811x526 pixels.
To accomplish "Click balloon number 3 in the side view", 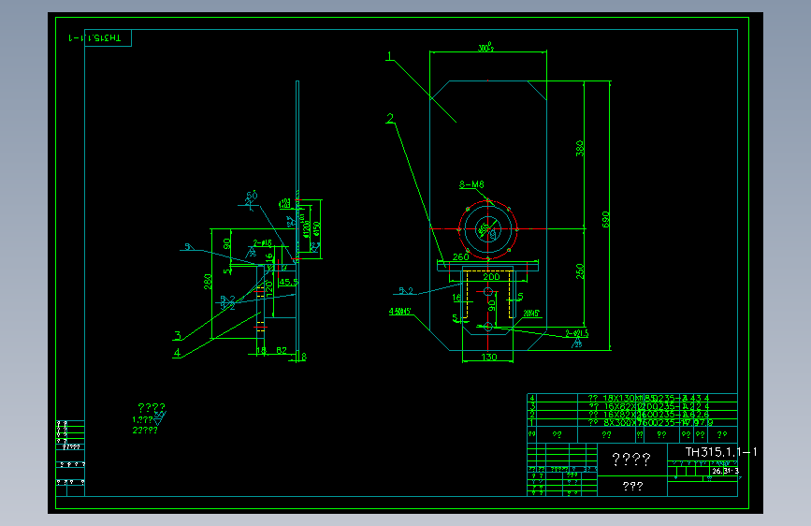I will click(x=178, y=335).
